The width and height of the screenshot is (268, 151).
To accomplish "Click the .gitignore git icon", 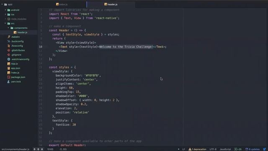I will (9, 55).
